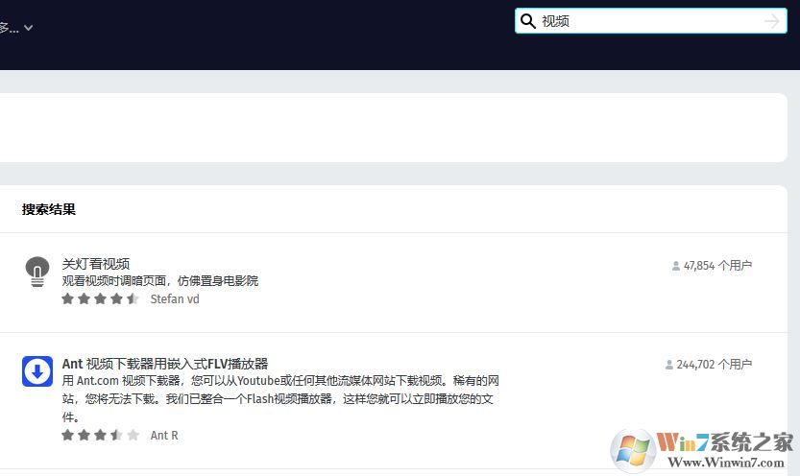Open the 关灯看视频 lightbulb icon

(x=37, y=273)
